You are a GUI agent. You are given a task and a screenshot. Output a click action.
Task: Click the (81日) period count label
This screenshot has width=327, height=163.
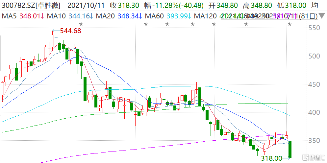click(x=308, y=16)
